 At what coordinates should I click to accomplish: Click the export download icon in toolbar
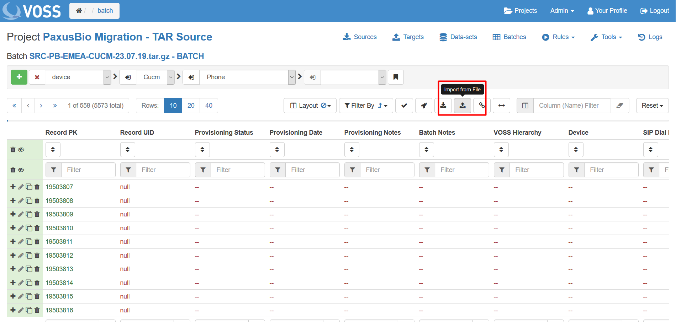click(x=443, y=106)
